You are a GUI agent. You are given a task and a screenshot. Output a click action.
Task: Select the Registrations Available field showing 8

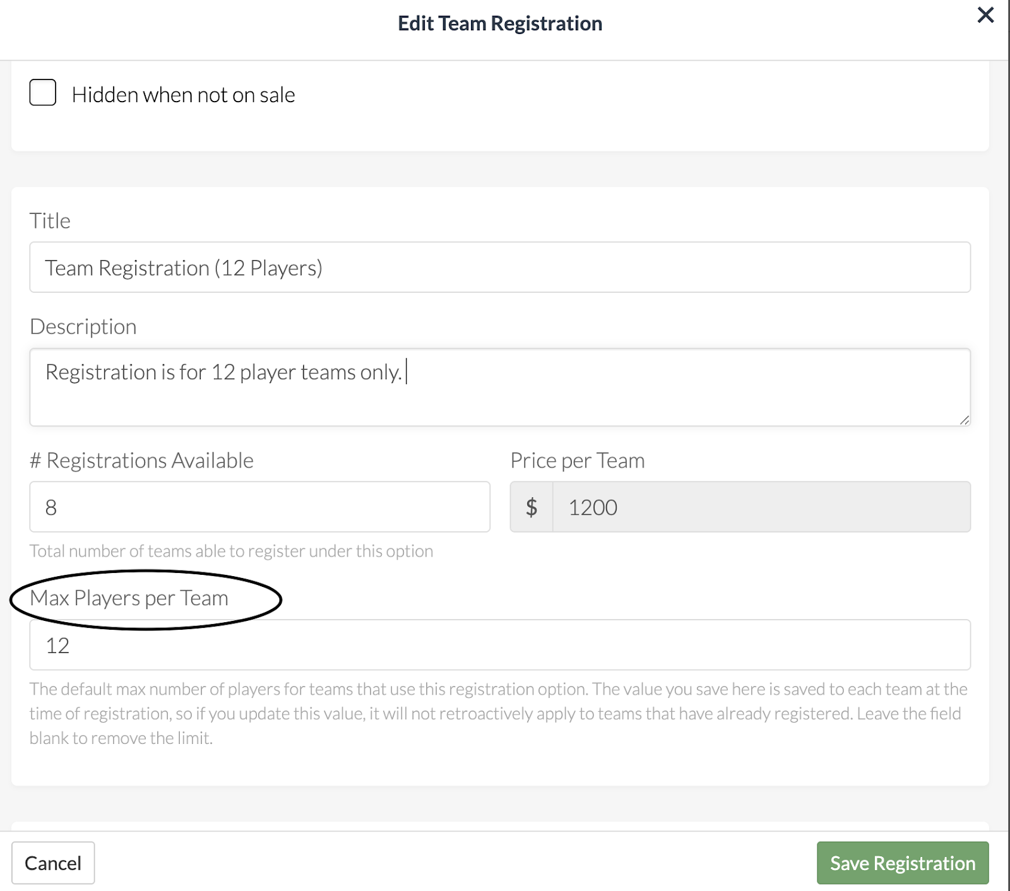[259, 507]
